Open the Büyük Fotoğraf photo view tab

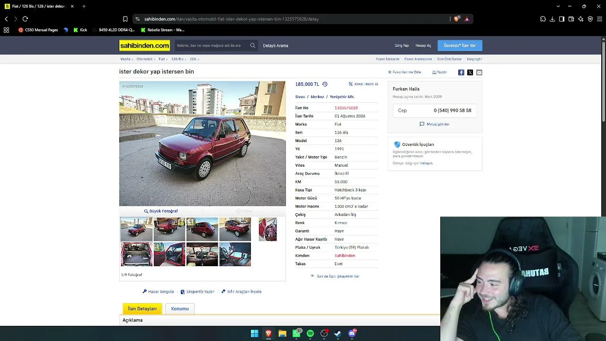point(161,211)
